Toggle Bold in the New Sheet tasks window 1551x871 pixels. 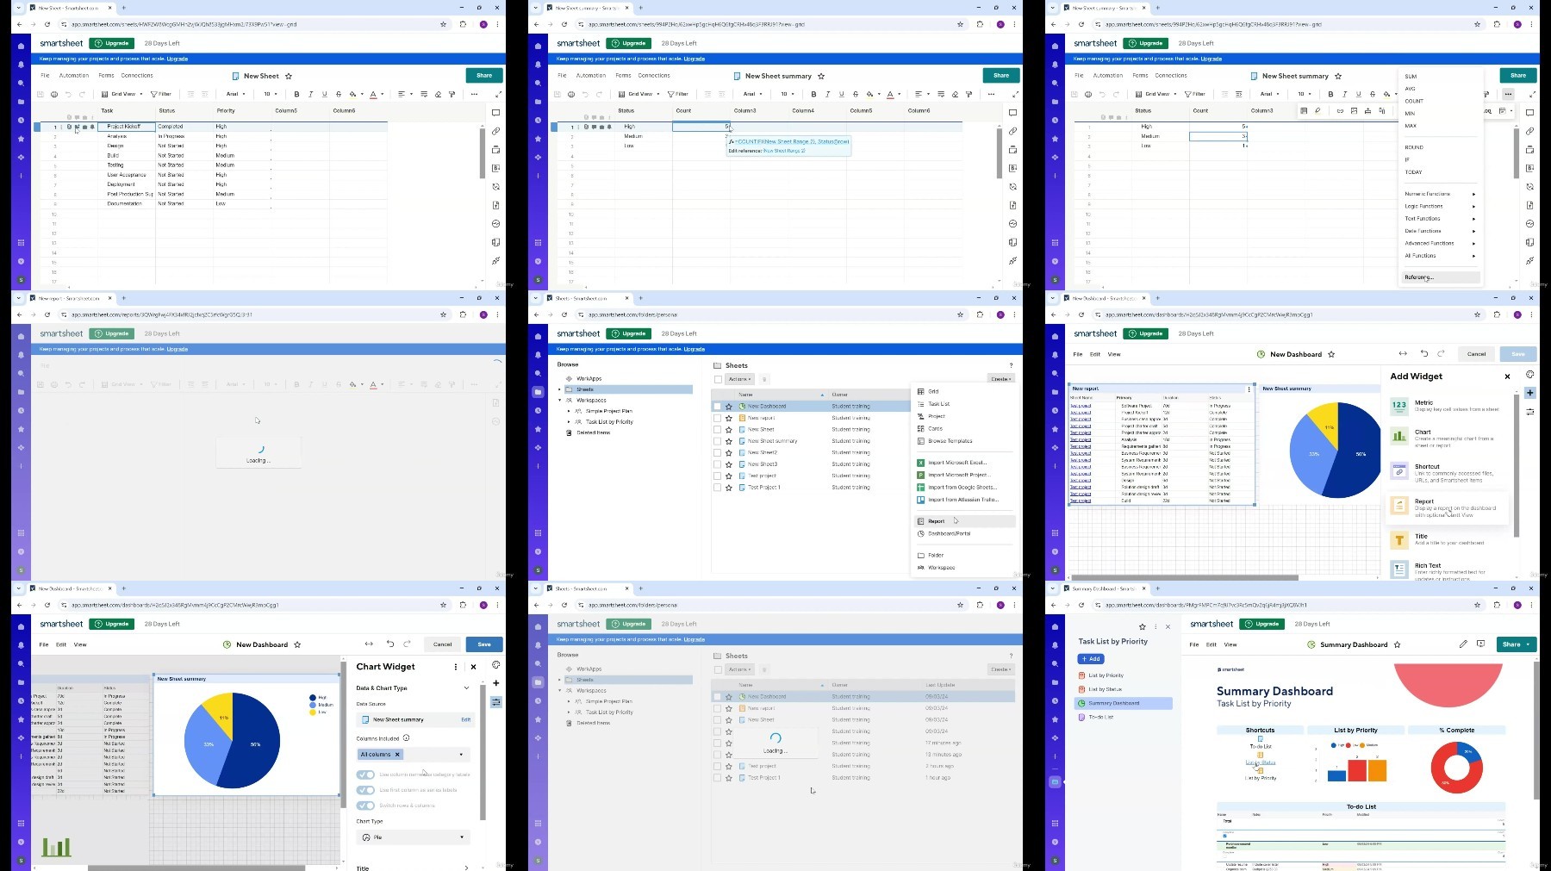point(296,94)
